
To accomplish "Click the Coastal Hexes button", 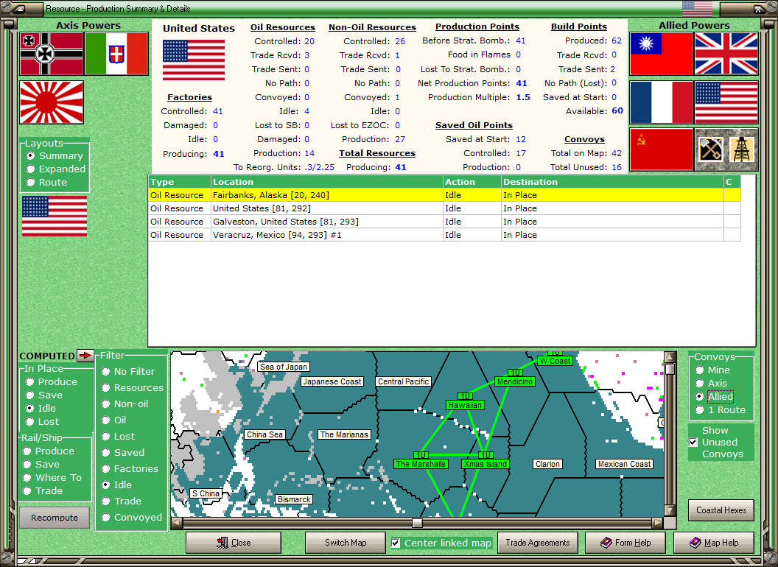I will click(721, 510).
